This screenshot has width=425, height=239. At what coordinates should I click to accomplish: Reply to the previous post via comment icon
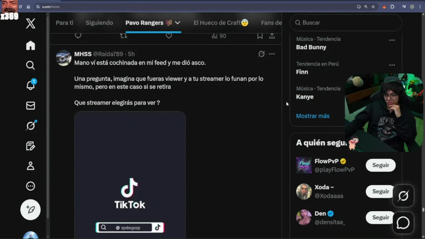point(78,36)
